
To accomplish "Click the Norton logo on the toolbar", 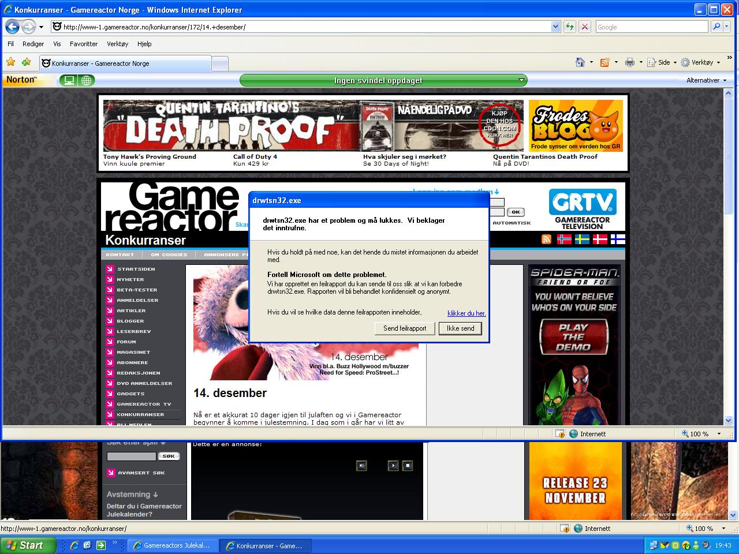I will pos(21,80).
